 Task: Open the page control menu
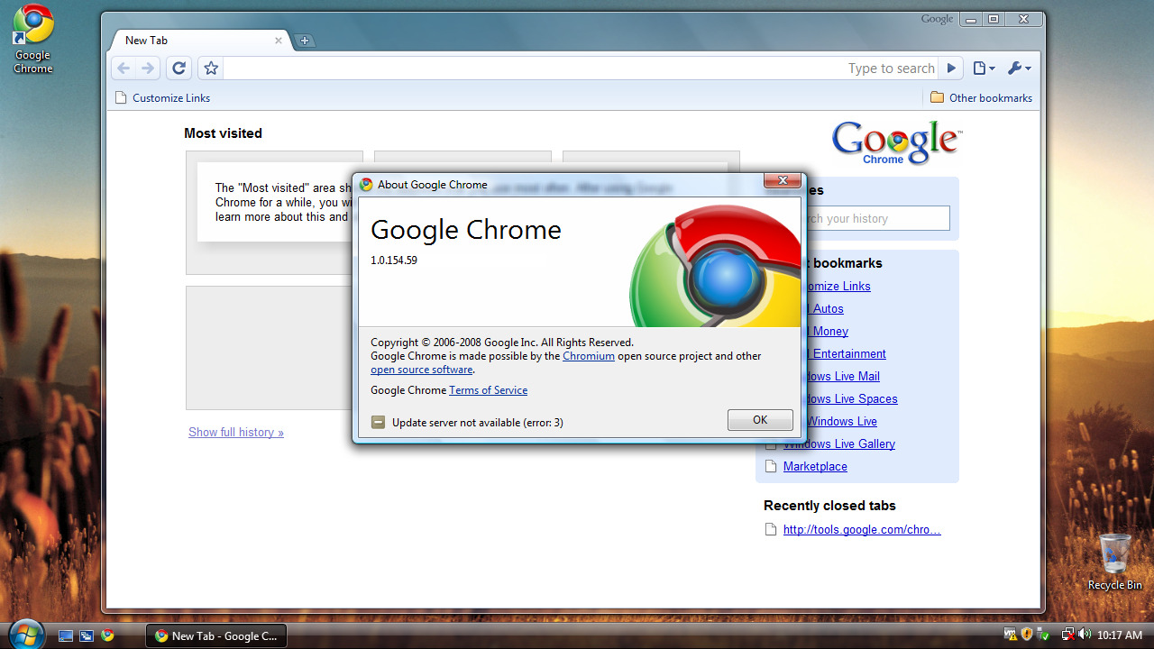click(x=984, y=69)
